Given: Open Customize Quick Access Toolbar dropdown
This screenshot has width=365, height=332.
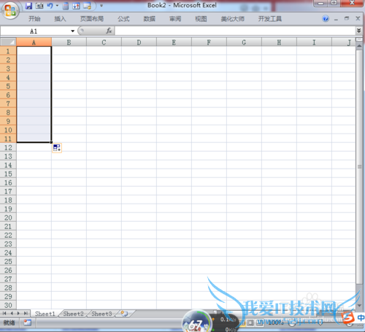Looking at the screenshot, I should pos(101,6).
